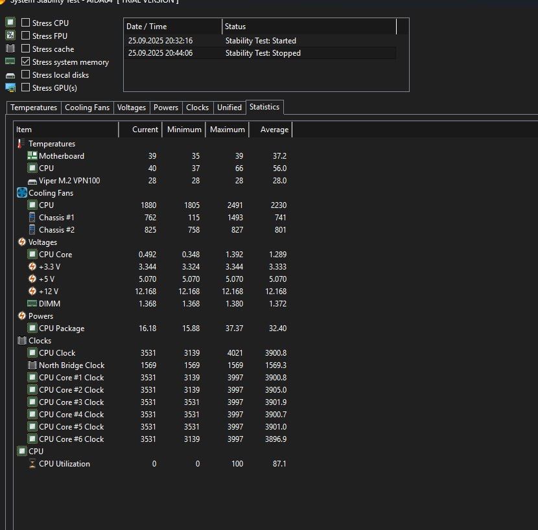Image resolution: width=538 pixels, height=530 pixels.
Task: Click the CPU temperature maximum 66
Action: tap(239, 168)
